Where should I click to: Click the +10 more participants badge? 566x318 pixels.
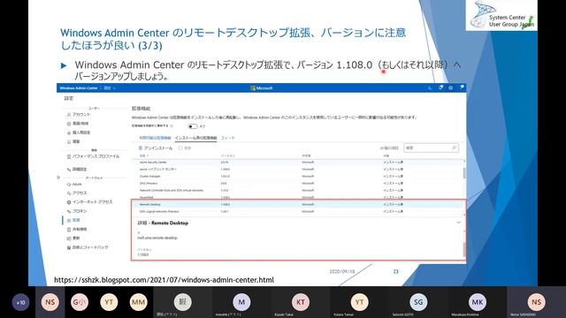click(20, 302)
